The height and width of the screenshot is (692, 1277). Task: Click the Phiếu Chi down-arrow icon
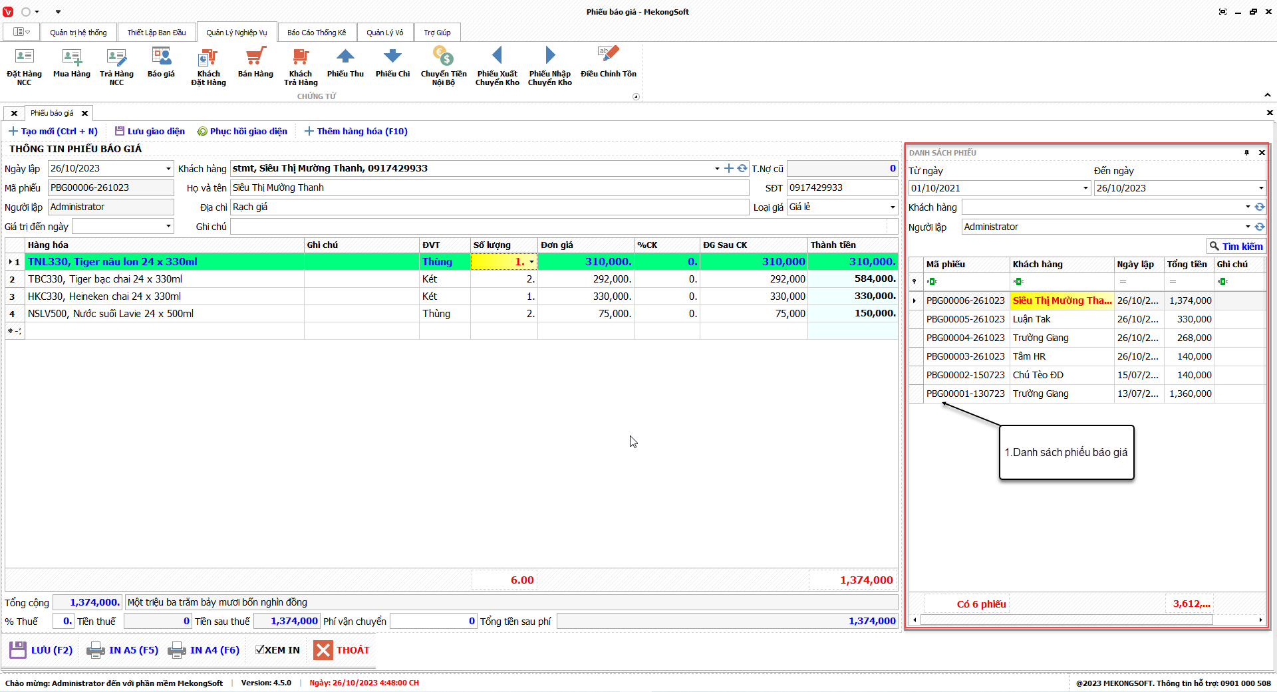pyautogui.click(x=392, y=57)
